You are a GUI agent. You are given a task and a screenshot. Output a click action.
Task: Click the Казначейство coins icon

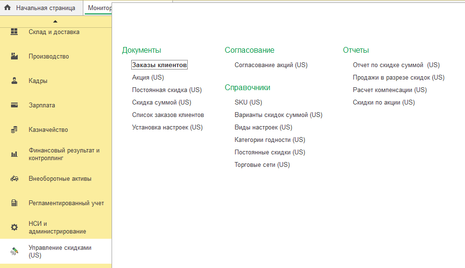14,130
